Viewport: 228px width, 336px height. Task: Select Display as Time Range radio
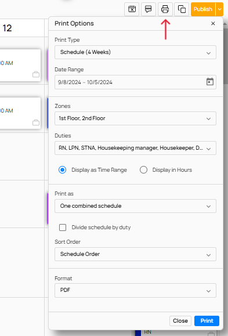[62, 170]
